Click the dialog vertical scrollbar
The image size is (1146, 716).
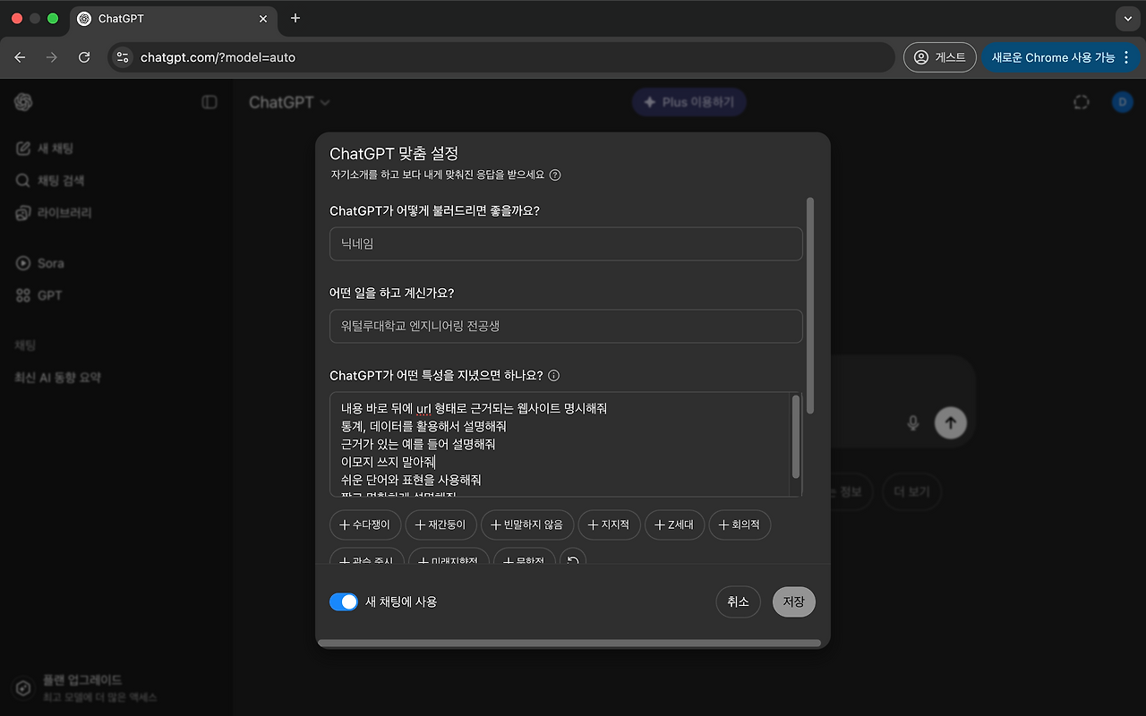tap(810, 305)
